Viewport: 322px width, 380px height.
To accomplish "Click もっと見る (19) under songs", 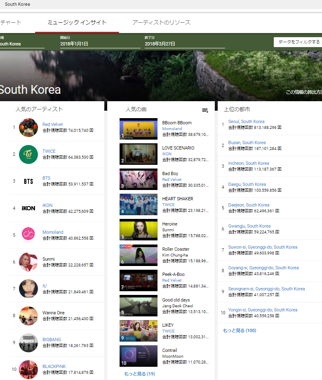I will (140, 374).
